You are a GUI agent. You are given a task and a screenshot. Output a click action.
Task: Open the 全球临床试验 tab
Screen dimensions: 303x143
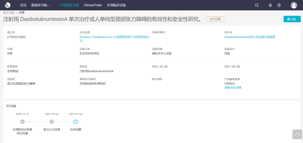[116, 5]
